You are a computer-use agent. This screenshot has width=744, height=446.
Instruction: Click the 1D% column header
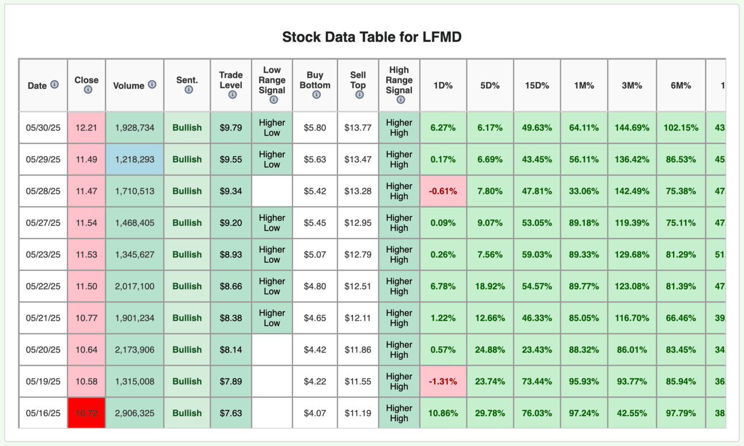443,85
